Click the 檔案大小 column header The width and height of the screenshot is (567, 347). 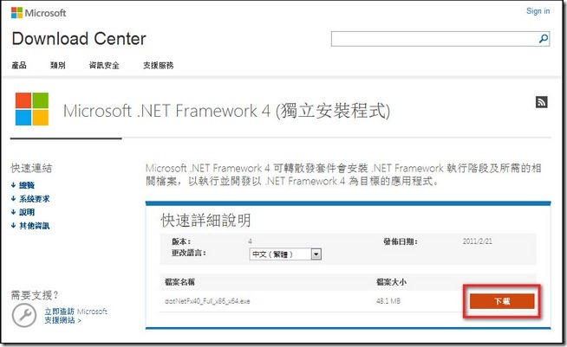(391, 281)
